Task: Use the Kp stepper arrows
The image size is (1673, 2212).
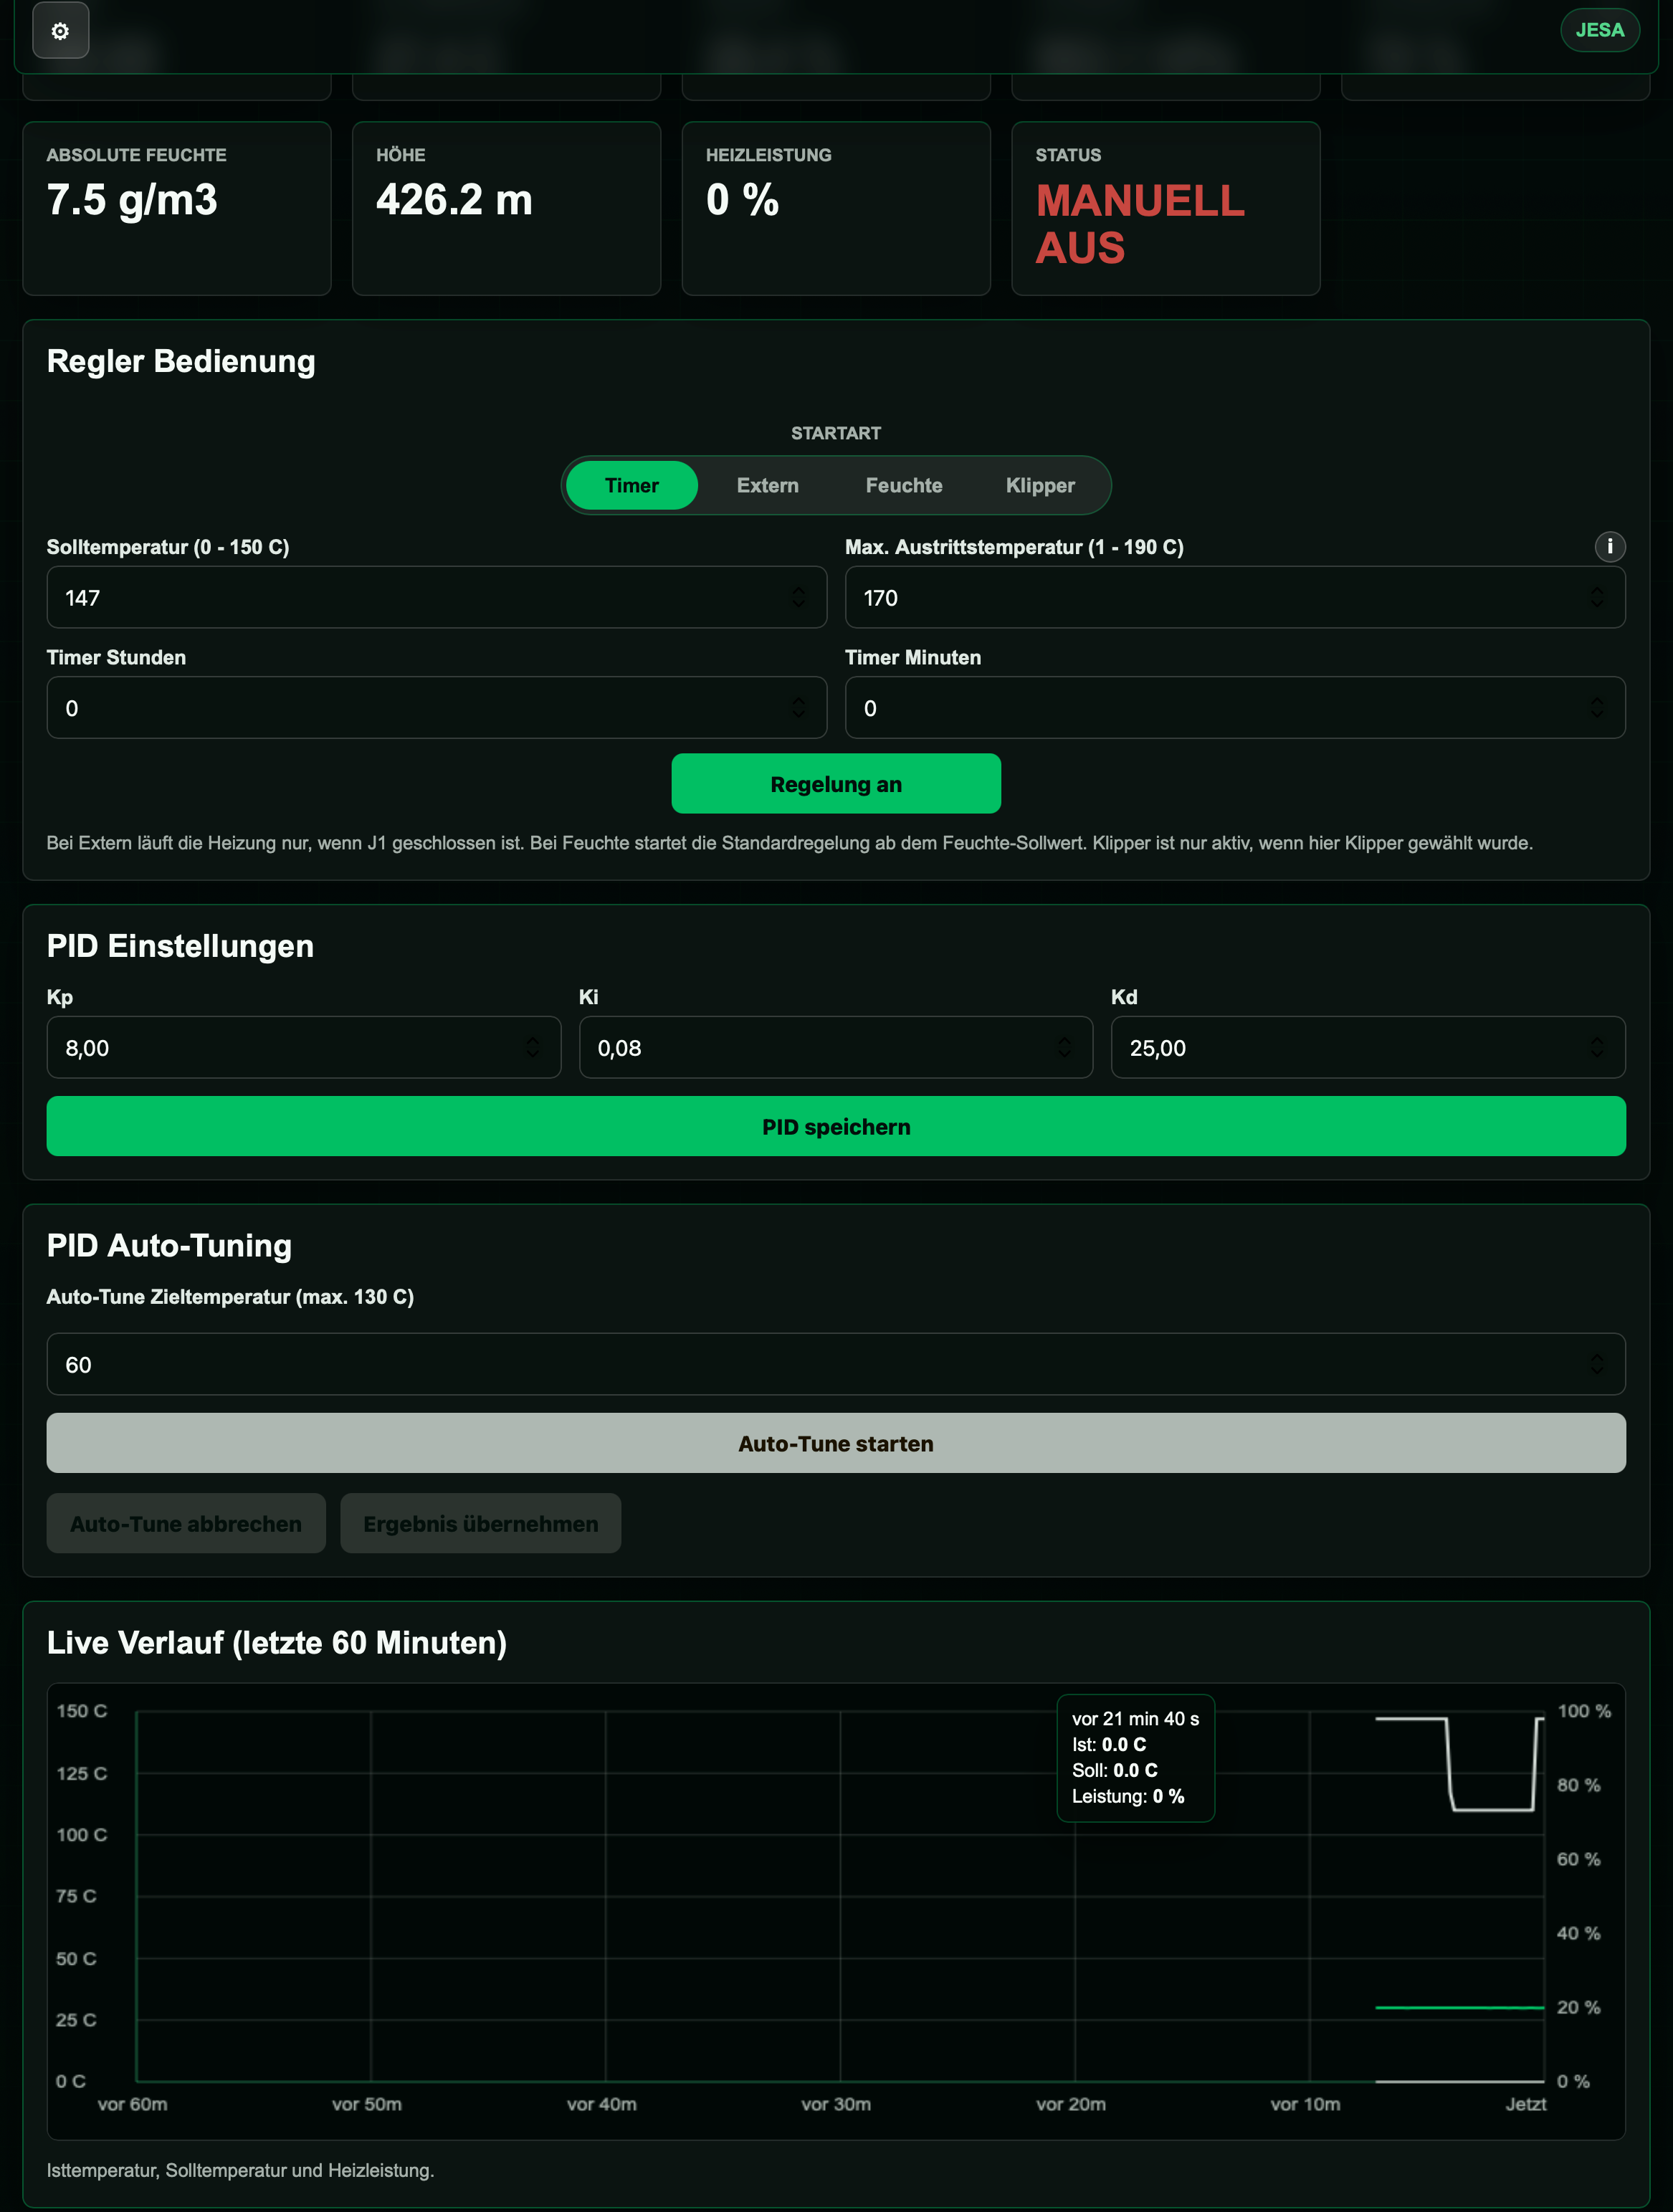Action: tap(532, 1047)
